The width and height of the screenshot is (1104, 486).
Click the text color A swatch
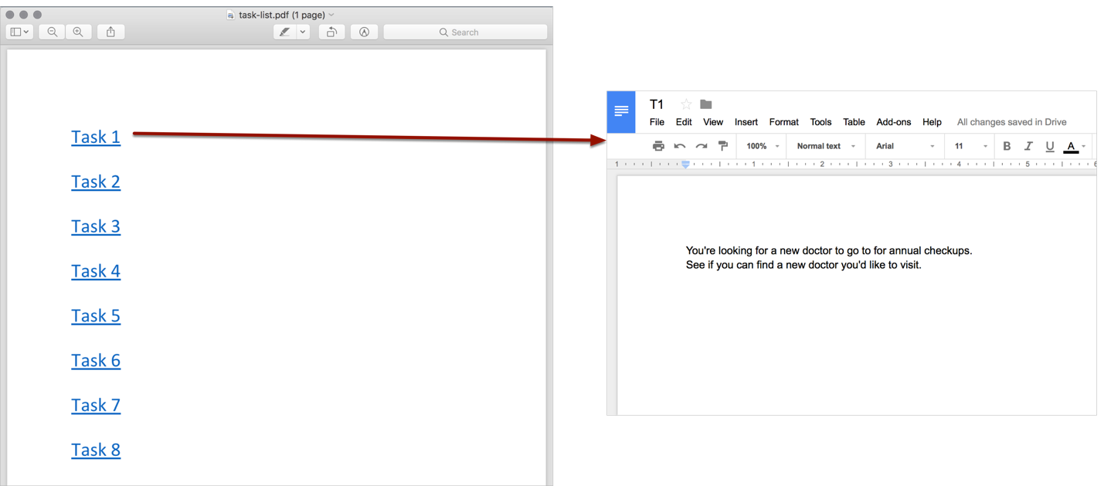click(1071, 146)
